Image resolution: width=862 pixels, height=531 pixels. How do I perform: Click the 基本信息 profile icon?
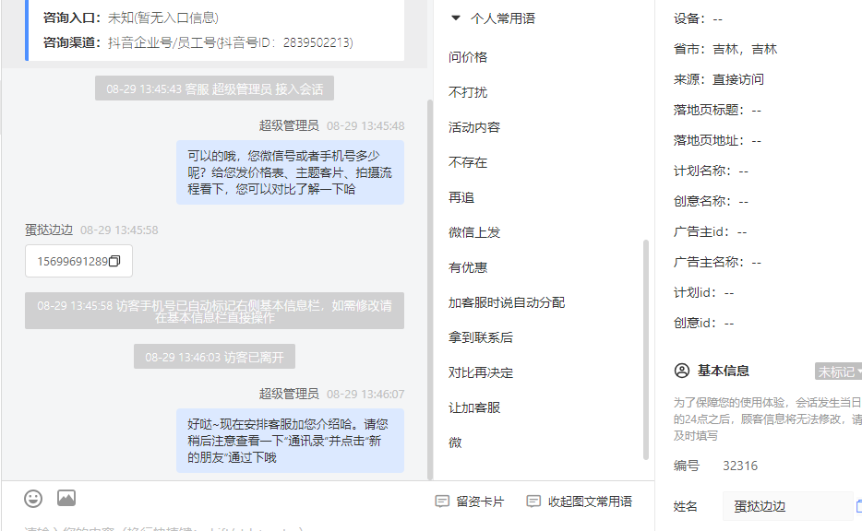682,372
